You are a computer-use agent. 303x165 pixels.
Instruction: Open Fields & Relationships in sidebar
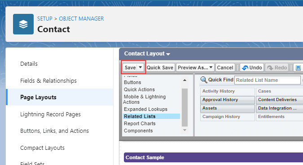[48, 80]
